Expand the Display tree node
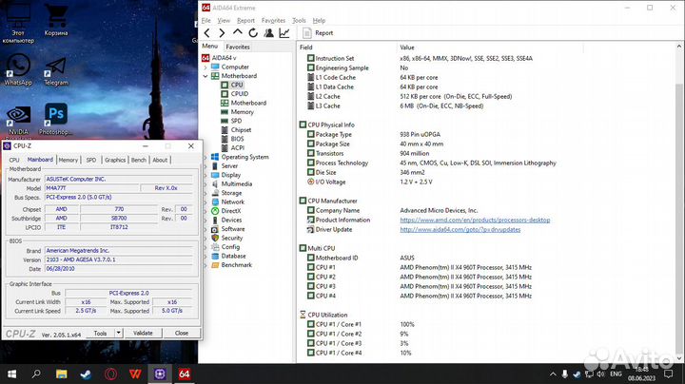 pos(205,175)
